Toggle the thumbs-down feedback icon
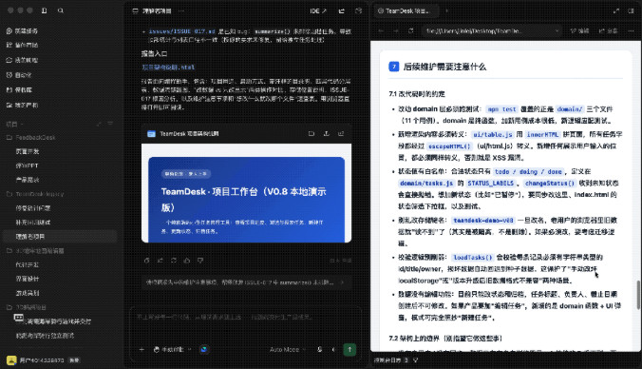This screenshot has height=369, width=642. tap(200, 261)
